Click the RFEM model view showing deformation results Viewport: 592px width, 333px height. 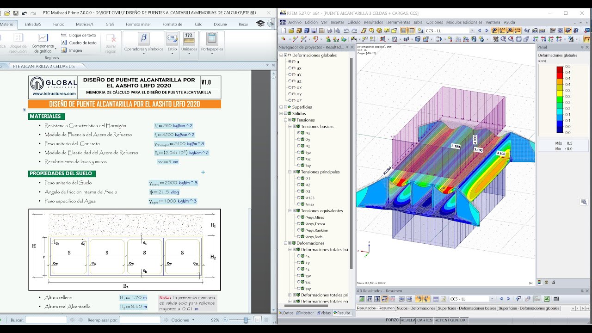coord(446,165)
